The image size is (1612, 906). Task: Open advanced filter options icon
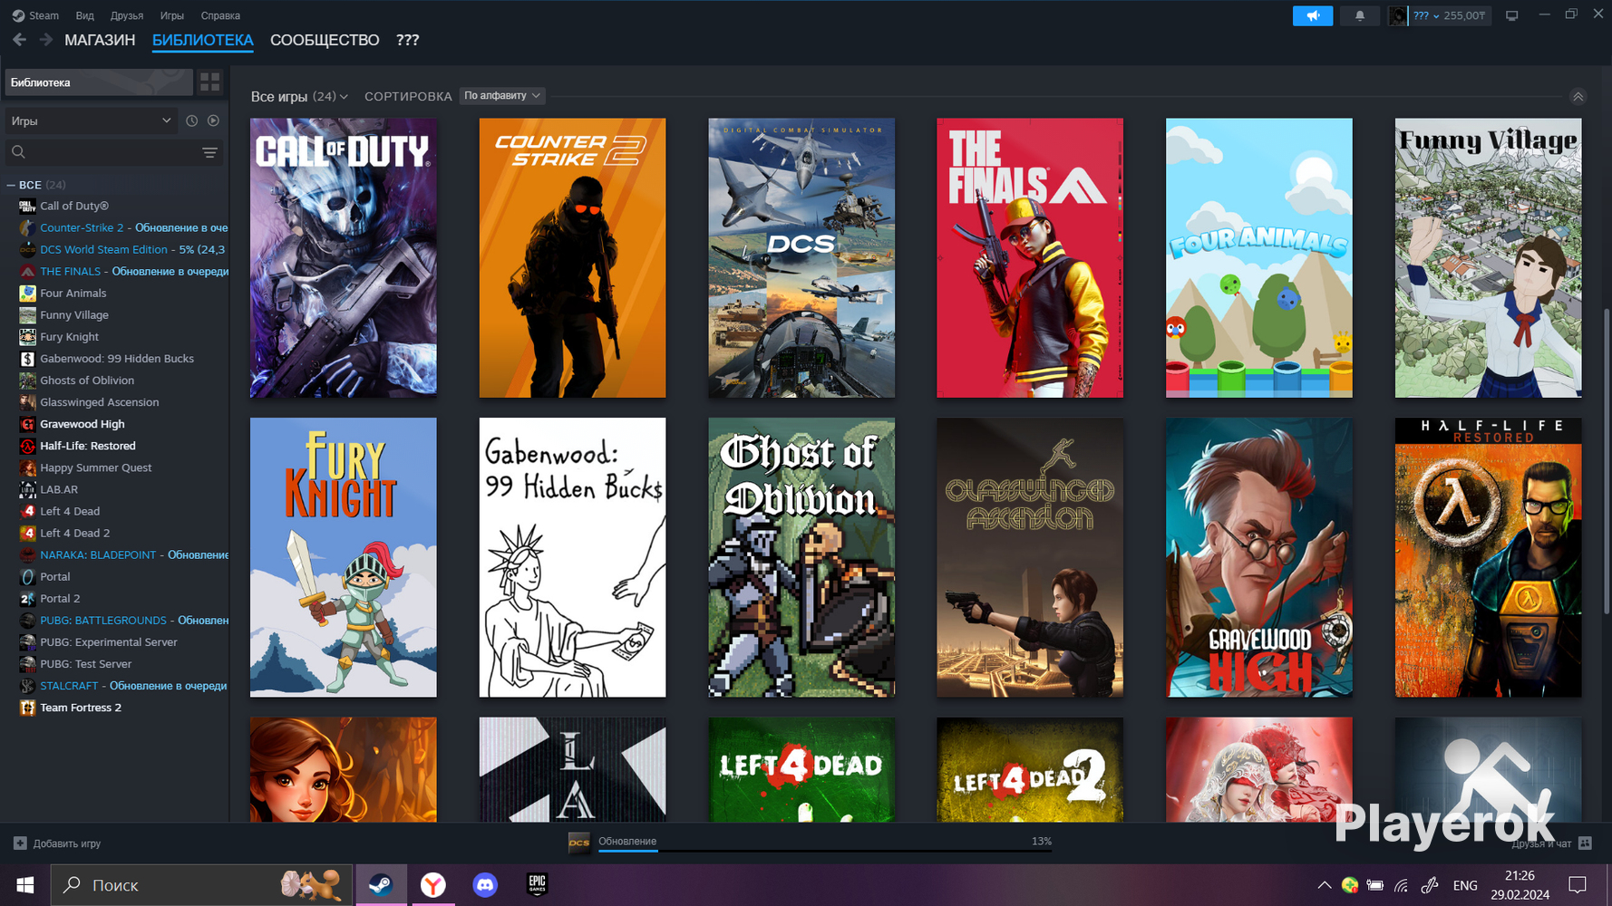pyautogui.click(x=209, y=152)
